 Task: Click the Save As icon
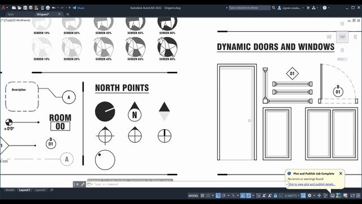tap(31, 7)
